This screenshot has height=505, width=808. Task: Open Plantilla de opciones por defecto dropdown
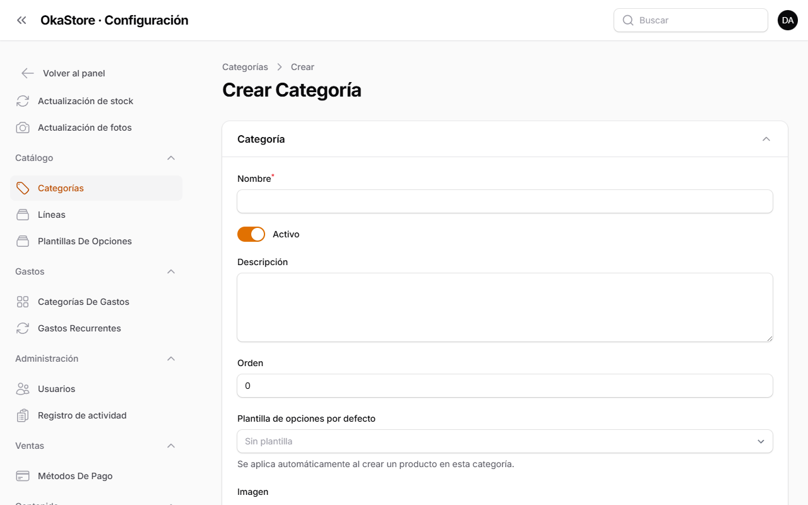[505, 441]
